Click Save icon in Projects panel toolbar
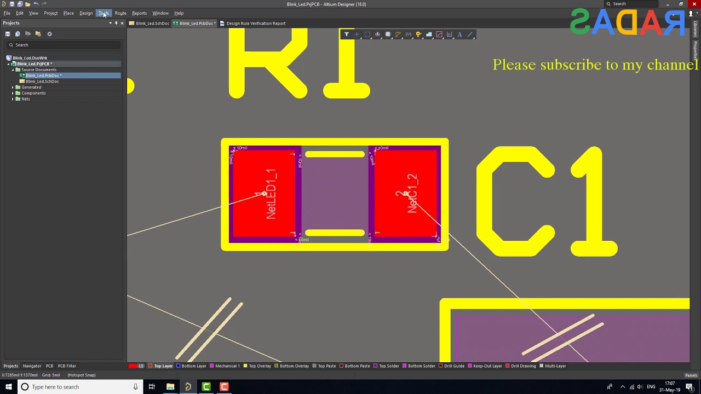Image resolution: width=701 pixels, height=394 pixels. click(8, 34)
